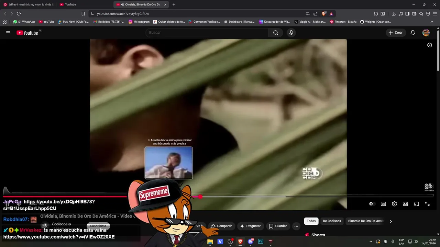
Task: Expand the bookmarks bar overflow chevrons
Action: coord(432,22)
